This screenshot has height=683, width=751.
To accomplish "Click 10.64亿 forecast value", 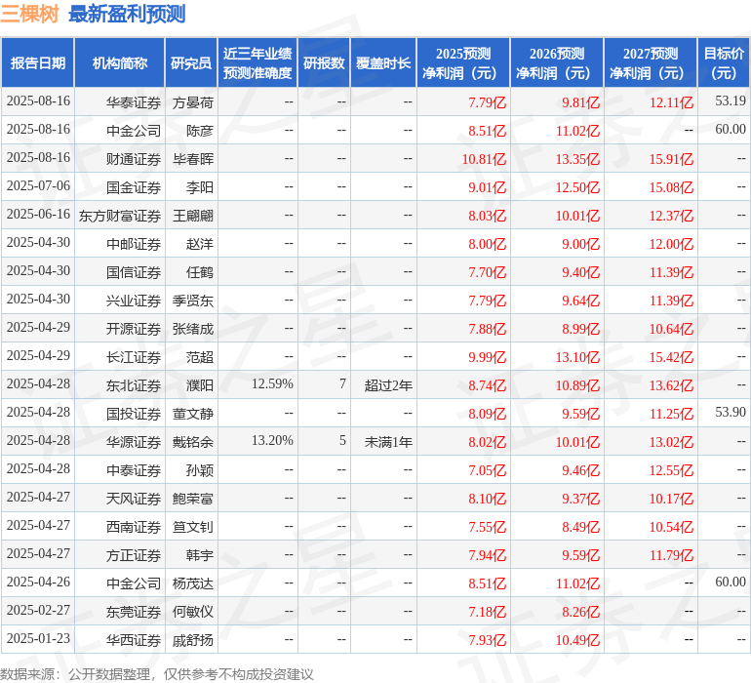I will [671, 329].
